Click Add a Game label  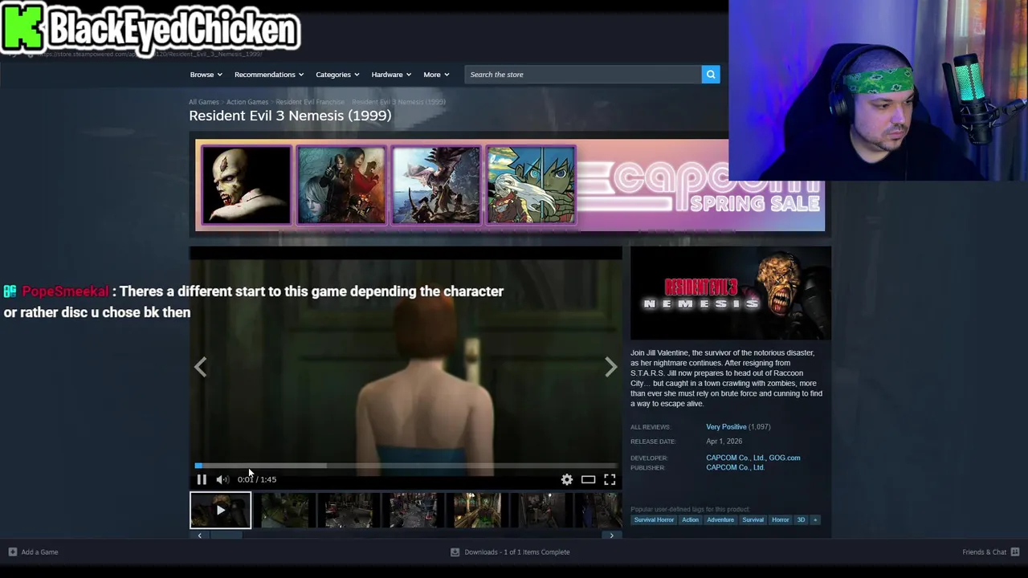(40, 552)
